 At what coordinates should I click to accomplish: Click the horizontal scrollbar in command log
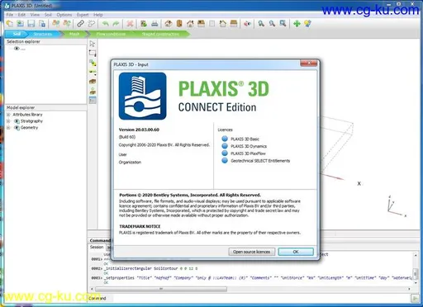pyautogui.click(x=161, y=289)
